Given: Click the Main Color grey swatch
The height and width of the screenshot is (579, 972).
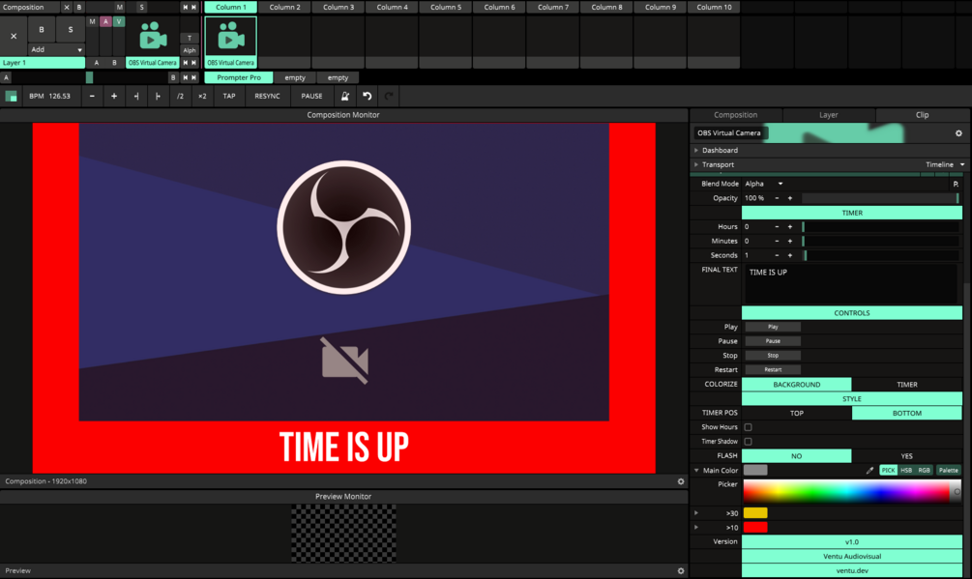Looking at the screenshot, I should (755, 471).
